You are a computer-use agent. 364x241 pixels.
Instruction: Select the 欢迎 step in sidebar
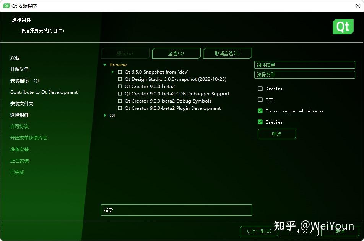coord(15,58)
